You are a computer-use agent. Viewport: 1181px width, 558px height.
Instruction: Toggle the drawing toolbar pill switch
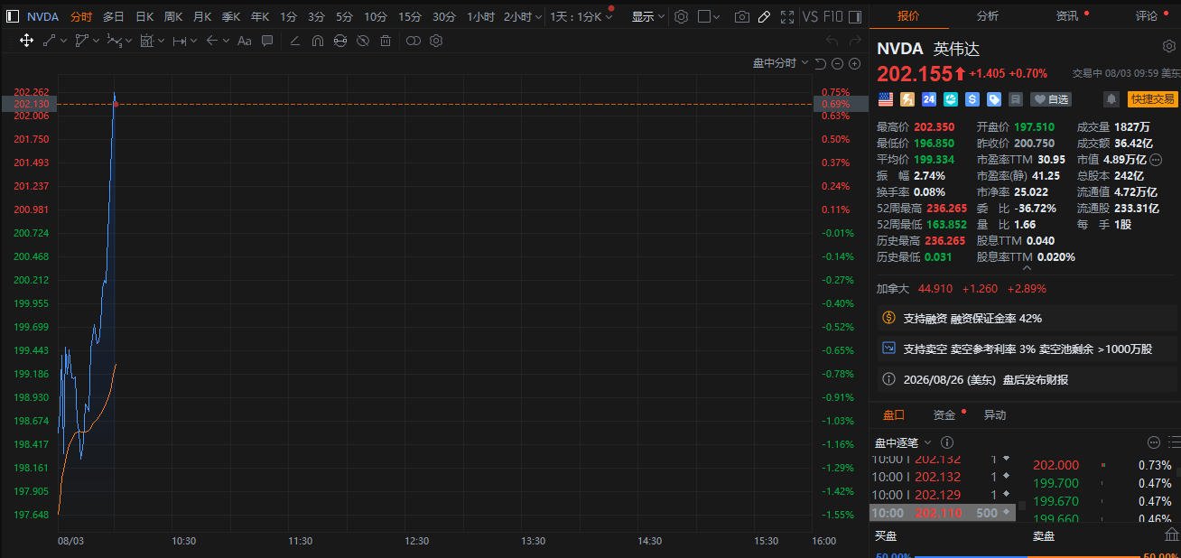(413, 40)
